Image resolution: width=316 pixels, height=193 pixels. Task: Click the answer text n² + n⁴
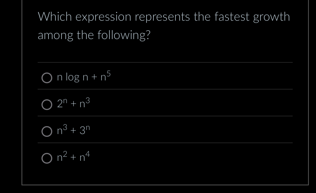(x=72, y=158)
